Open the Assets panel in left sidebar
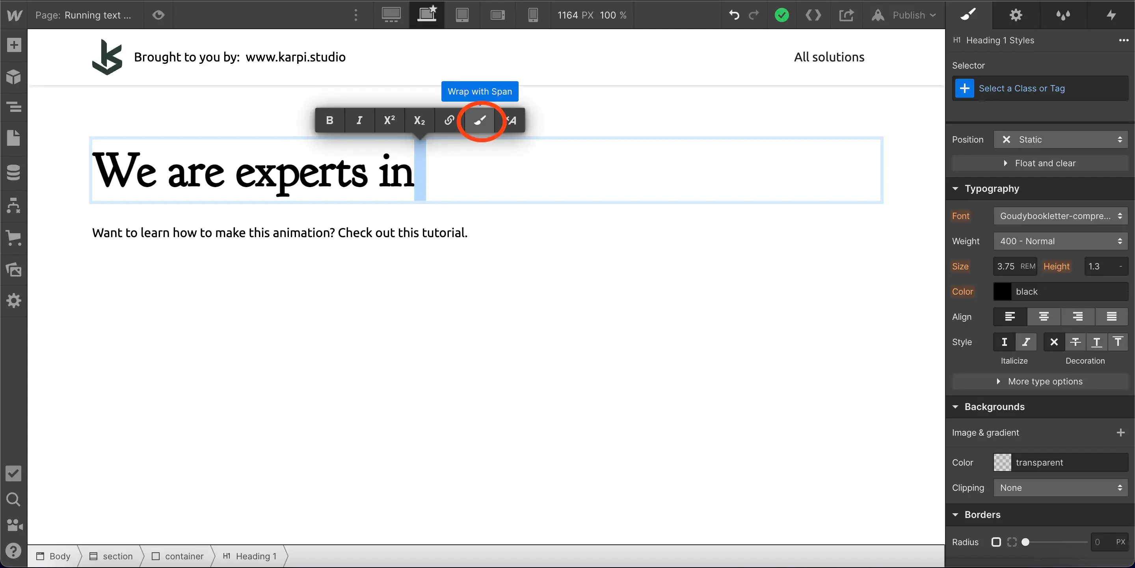The width and height of the screenshot is (1135, 568). 13,270
